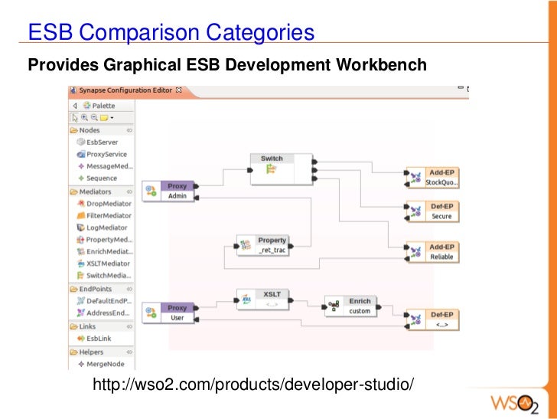Select the MergeNode helper tool
The height and width of the screenshot is (419, 557).
[x=101, y=364]
